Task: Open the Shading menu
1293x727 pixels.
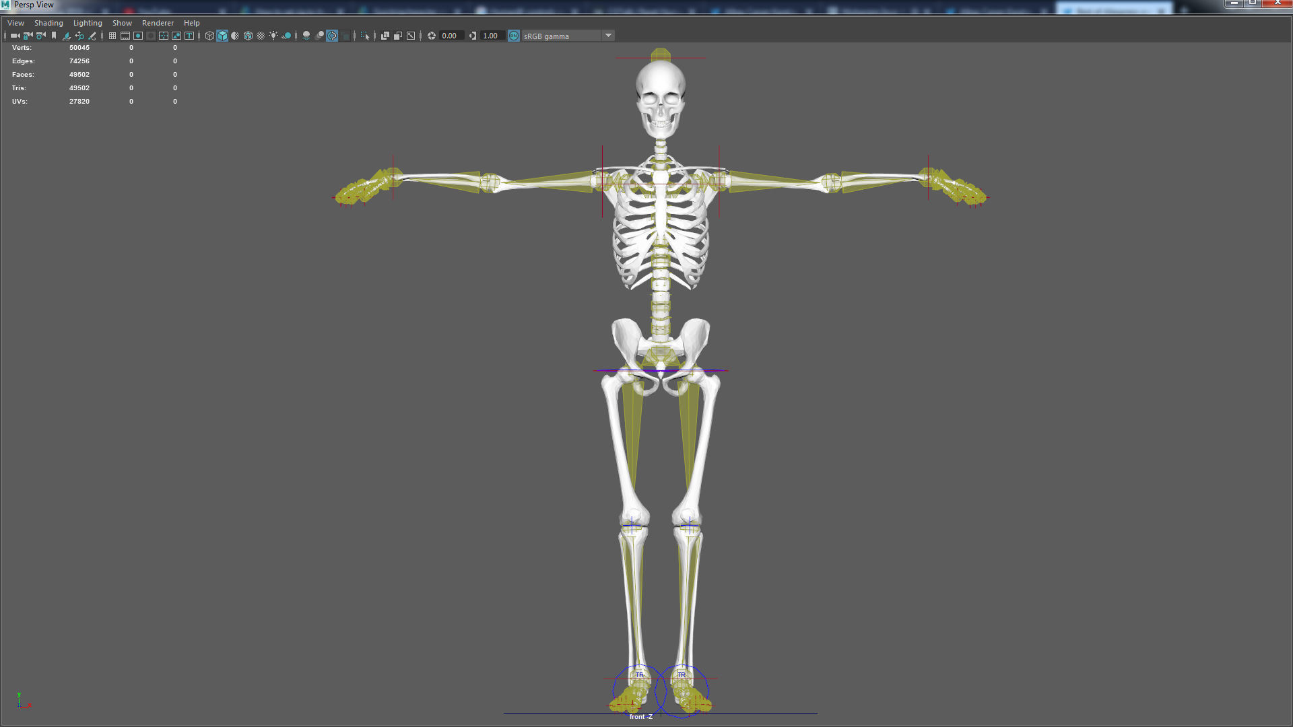Action: [x=48, y=23]
